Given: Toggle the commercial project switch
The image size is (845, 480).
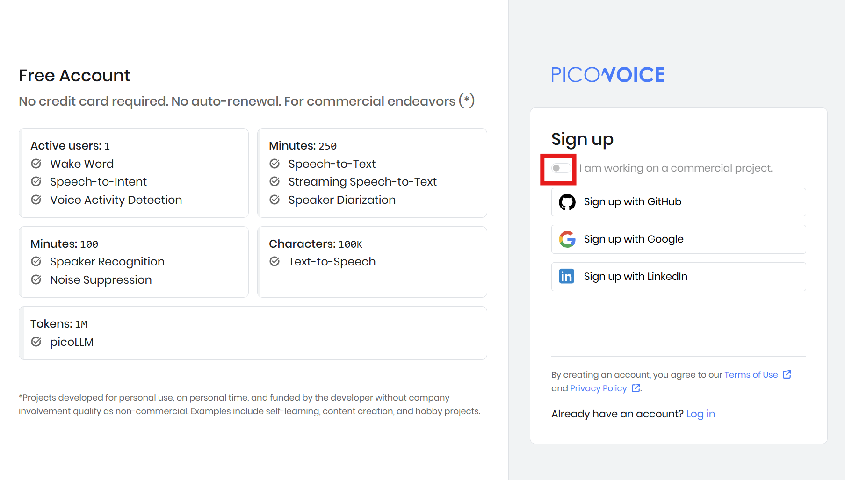Looking at the screenshot, I should tap(560, 168).
